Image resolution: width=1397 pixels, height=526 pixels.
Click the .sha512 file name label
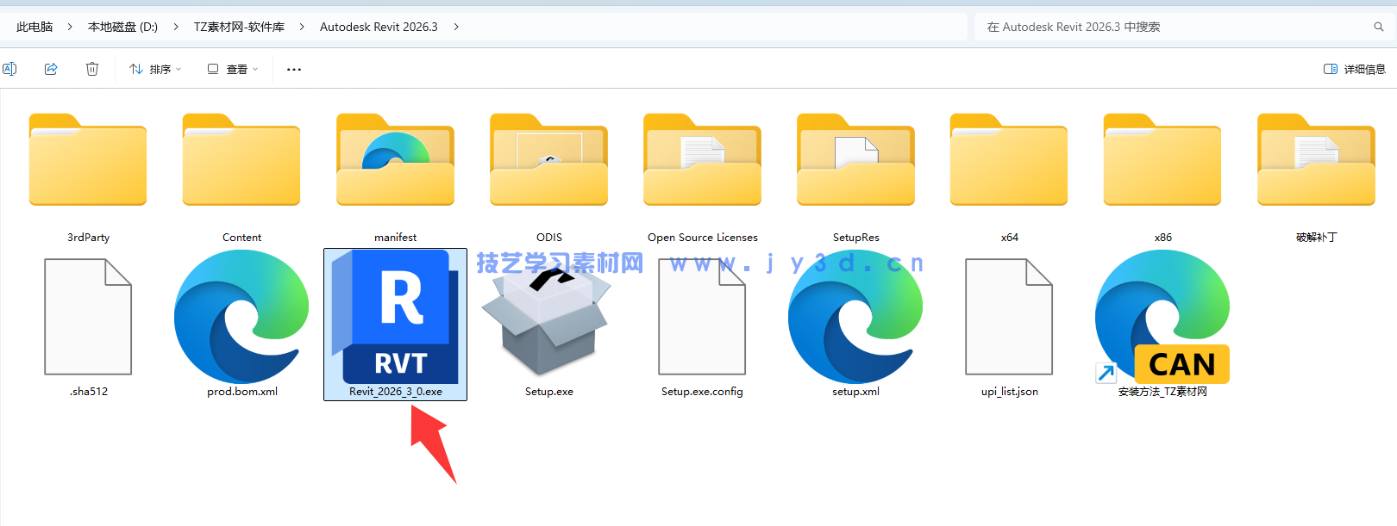pos(89,392)
